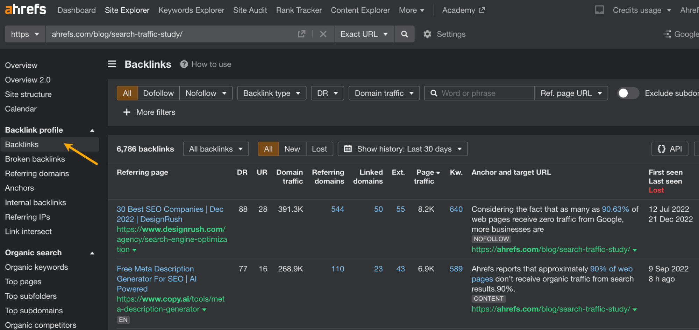Click the settings gear in the search bar
699x330 pixels.
pyautogui.click(x=427, y=34)
